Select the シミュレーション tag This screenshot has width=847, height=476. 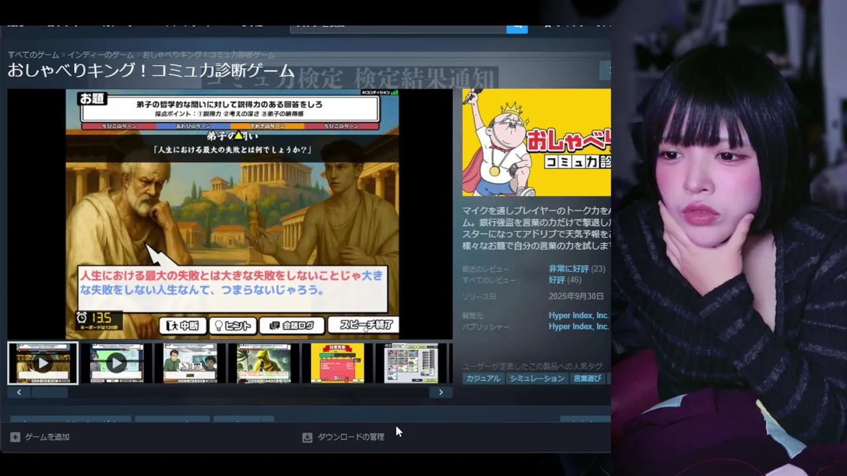537,379
